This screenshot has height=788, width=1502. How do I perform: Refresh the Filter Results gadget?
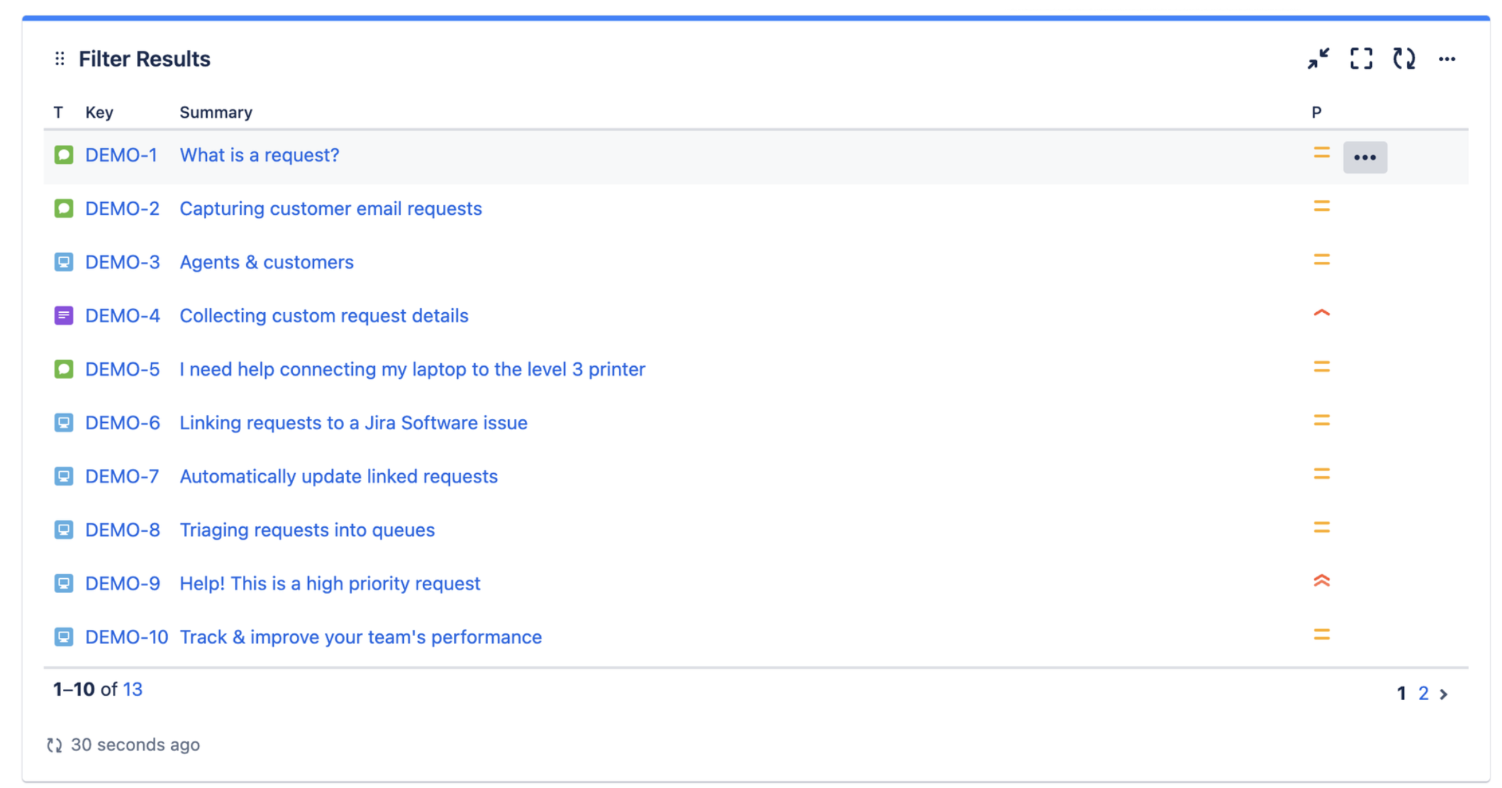click(x=1404, y=59)
